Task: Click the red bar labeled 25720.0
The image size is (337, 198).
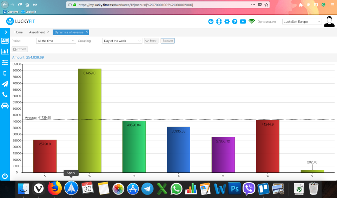Action: (45, 156)
